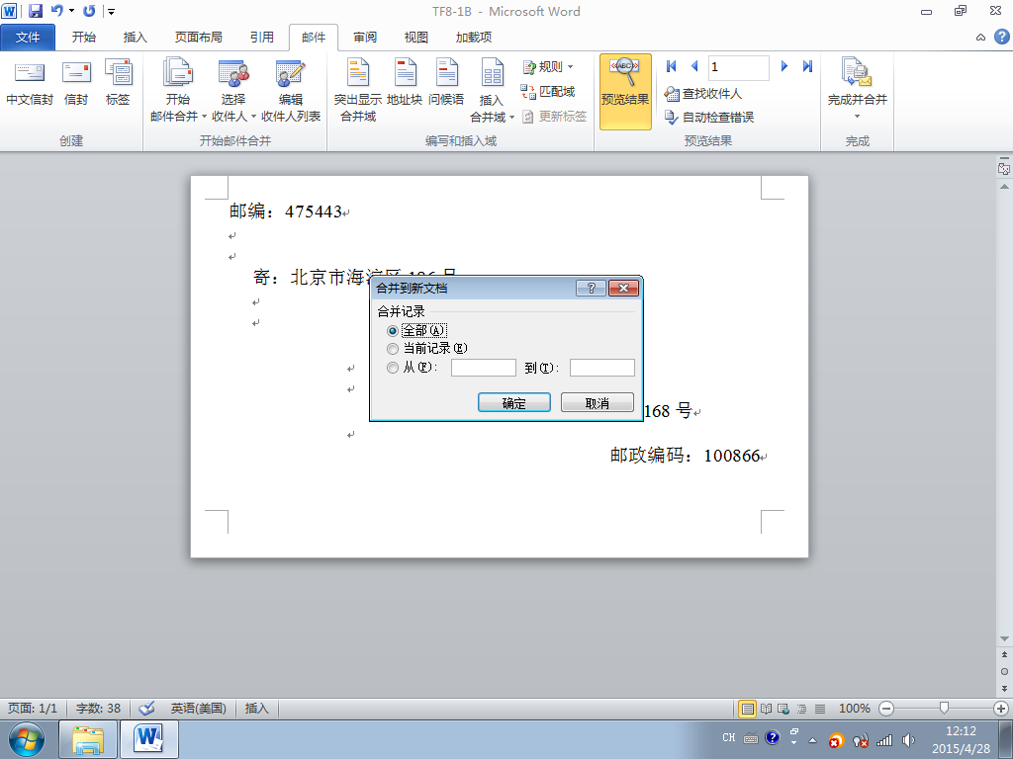Confirm merge with 确定 button
This screenshot has height=759, width=1013.
point(514,403)
